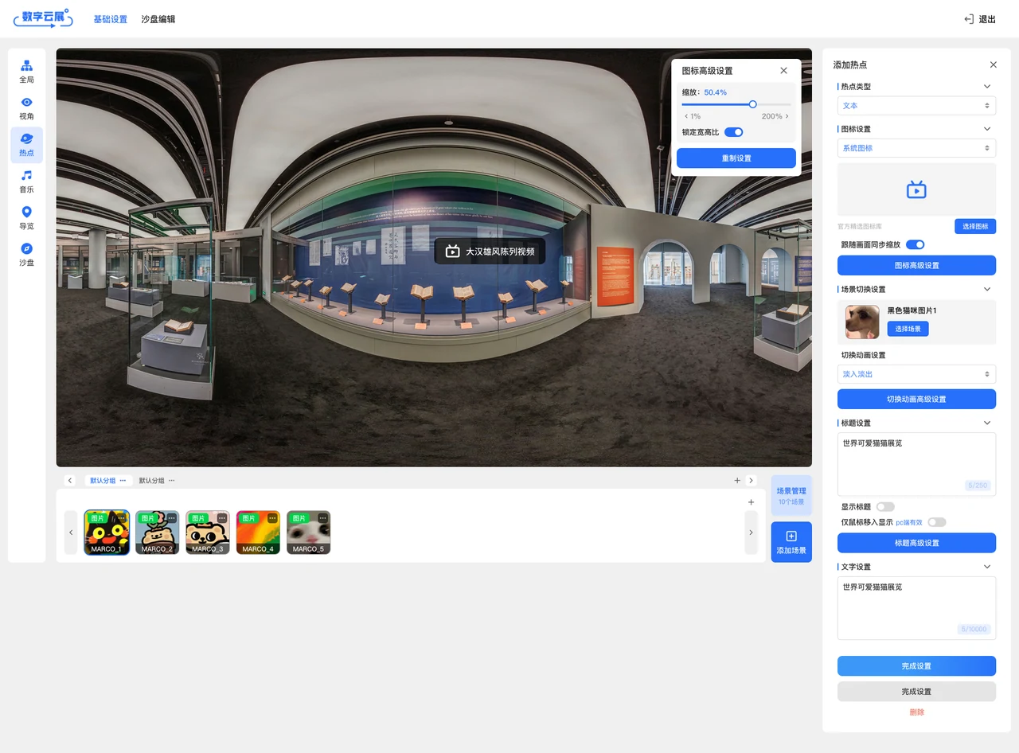The width and height of the screenshot is (1019, 753).
Task: Click the 添加场景 button
Action: coord(791,542)
